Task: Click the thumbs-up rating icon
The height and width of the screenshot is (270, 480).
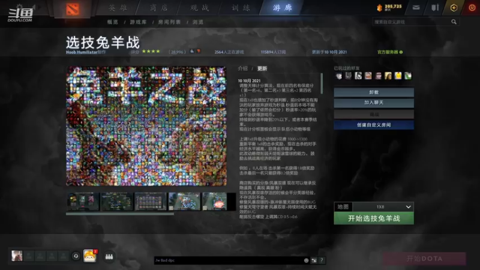Action: (x=192, y=52)
